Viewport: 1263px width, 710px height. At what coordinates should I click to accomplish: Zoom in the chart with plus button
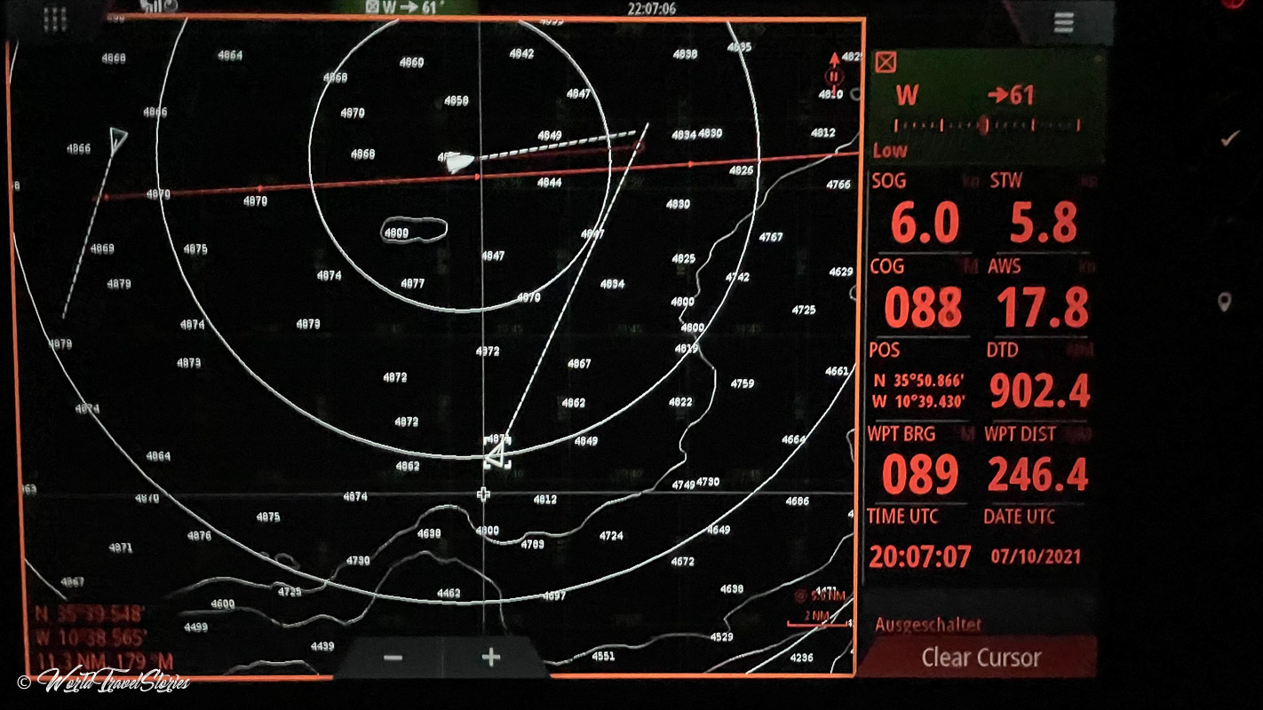[491, 658]
